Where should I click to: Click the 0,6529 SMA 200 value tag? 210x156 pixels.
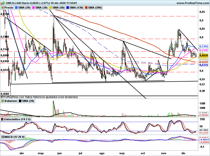(x=204, y=62)
